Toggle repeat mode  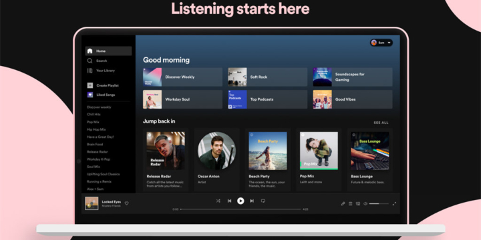pyautogui.click(x=263, y=201)
